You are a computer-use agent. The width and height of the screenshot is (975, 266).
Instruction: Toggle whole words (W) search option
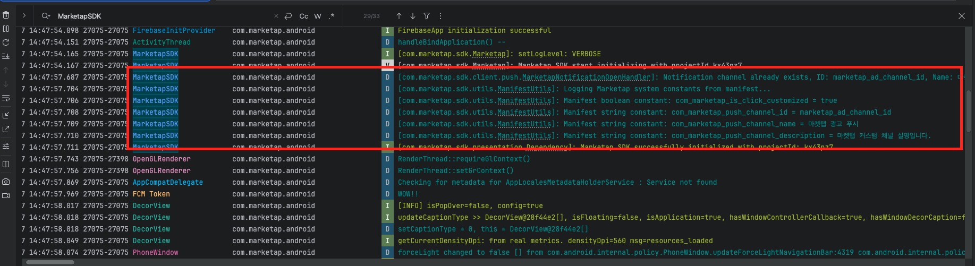pos(318,16)
